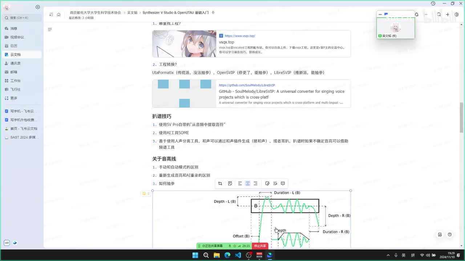Open the more options dots in header

[x=426, y=14]
